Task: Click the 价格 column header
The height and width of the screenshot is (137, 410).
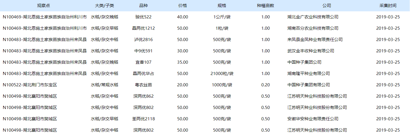Action: 183,6
